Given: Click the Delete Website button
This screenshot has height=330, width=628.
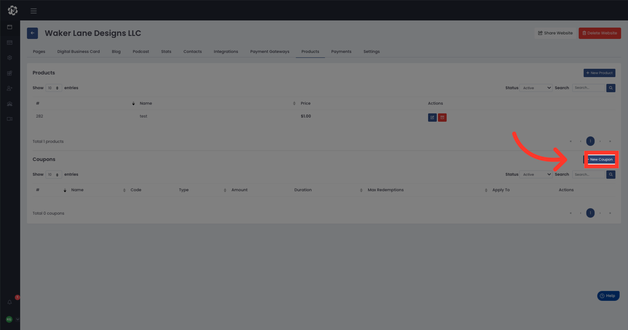Looking at the screenshot, I should click(x=600, y=33).
